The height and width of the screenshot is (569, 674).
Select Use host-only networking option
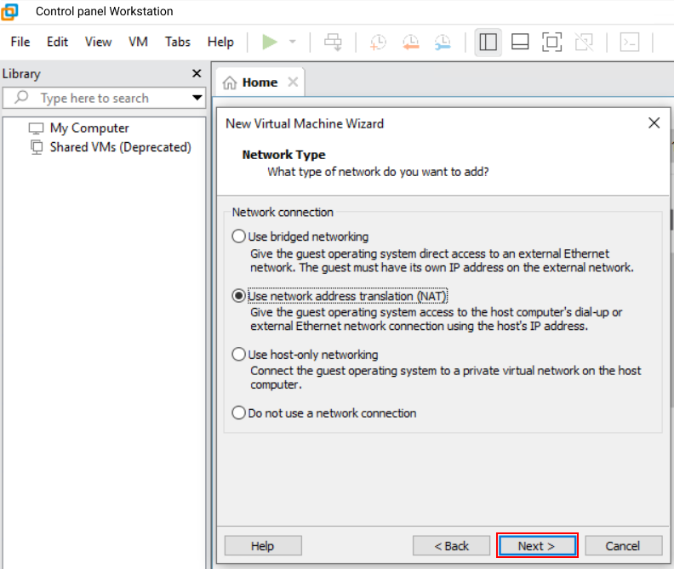[x=239, y=355]
